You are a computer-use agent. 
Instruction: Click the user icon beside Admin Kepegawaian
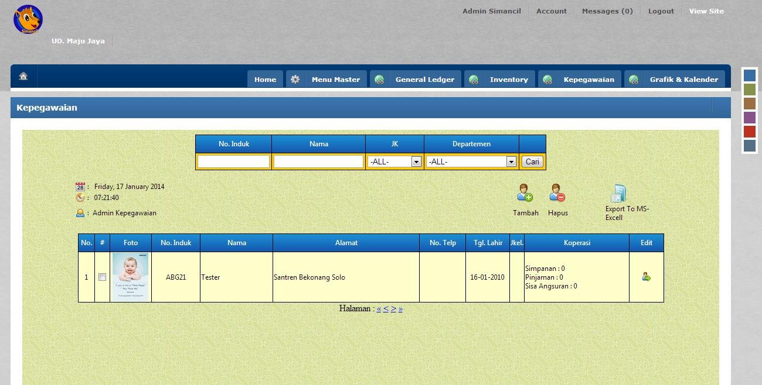[x=80, y=212]
